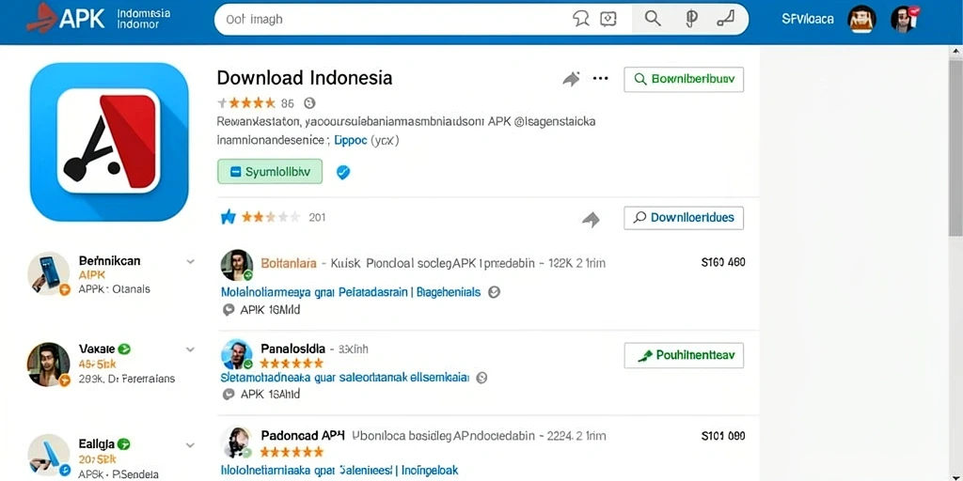Click the first profile avatar in header
963x481 pixels.
pyautogui.click(x=861, y=20)
